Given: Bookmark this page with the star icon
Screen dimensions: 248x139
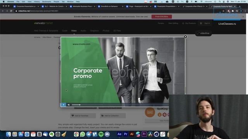Looking at the screenshot, I should tap(224, 11).
